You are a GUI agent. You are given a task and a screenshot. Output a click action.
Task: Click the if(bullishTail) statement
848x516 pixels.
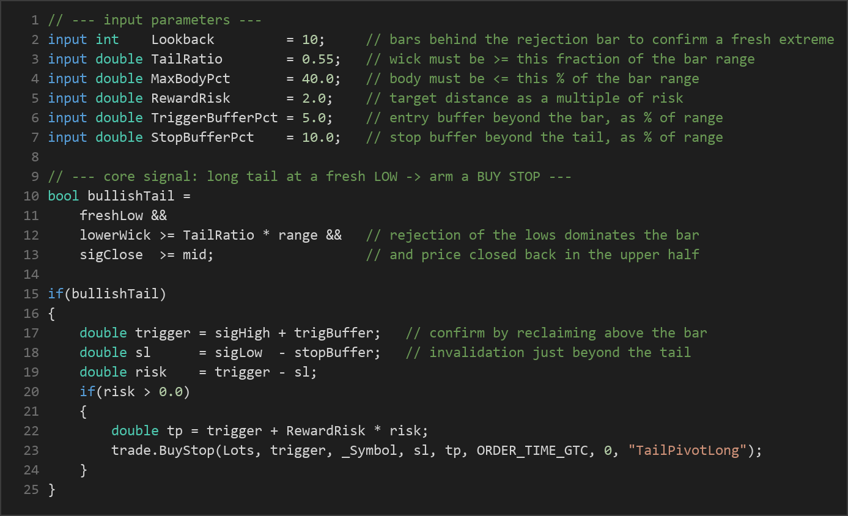coord(107,294)
